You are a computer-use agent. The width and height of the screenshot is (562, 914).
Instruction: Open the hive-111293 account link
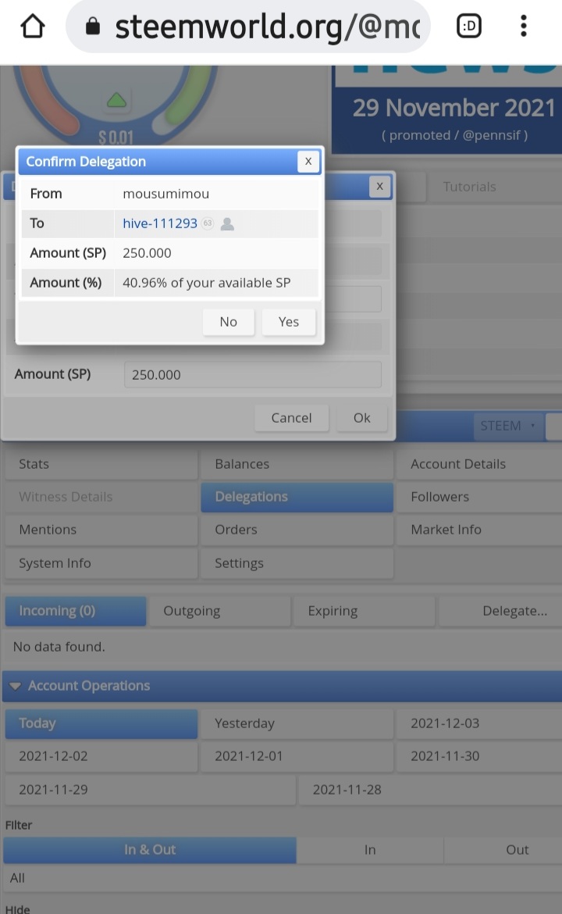click(159, 223)
